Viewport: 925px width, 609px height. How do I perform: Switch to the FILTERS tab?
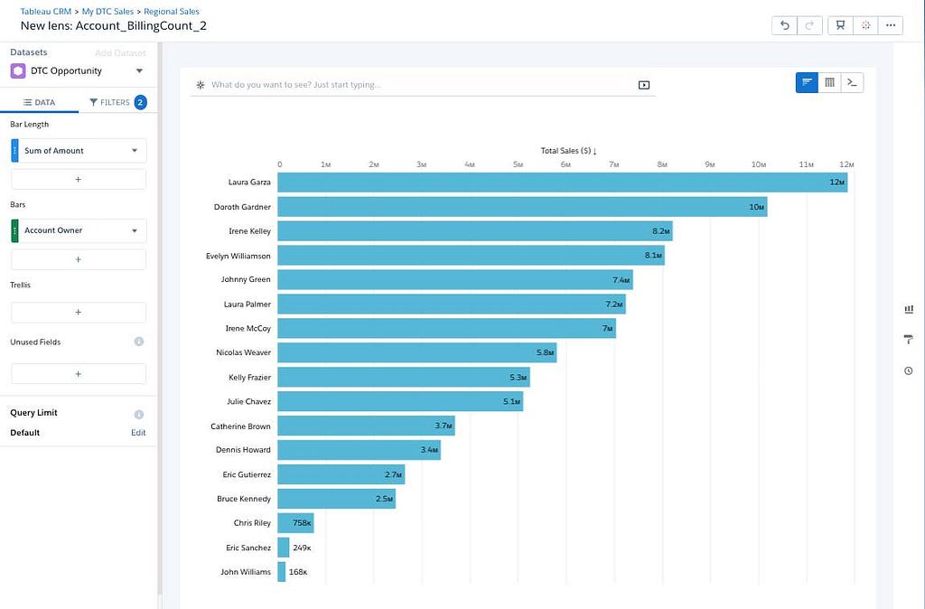tap(117, 102)
